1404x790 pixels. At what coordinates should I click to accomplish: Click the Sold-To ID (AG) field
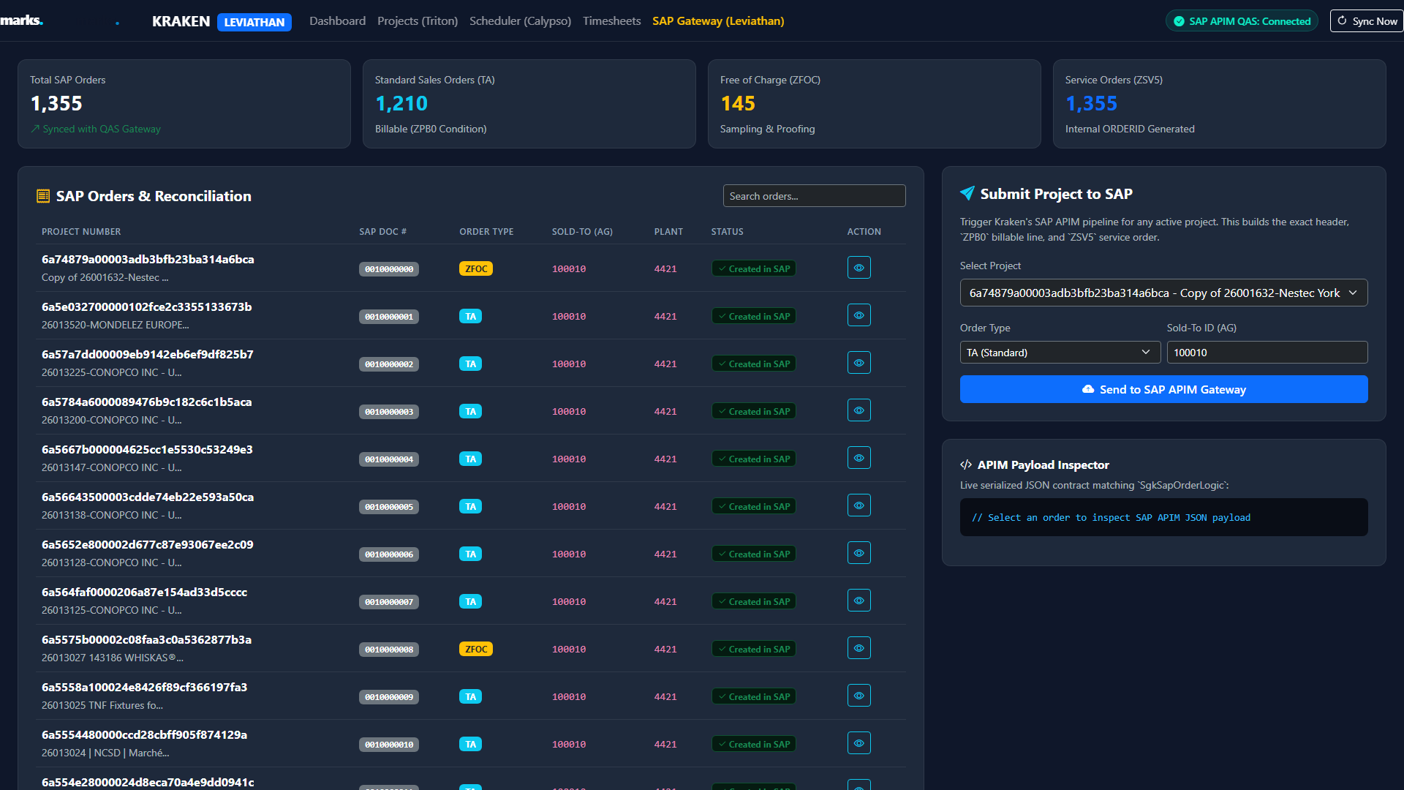tap(1267, 353)
